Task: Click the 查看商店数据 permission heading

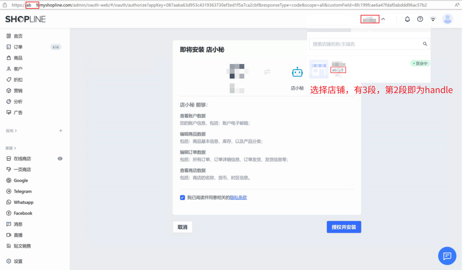Action: pos(193,170)
